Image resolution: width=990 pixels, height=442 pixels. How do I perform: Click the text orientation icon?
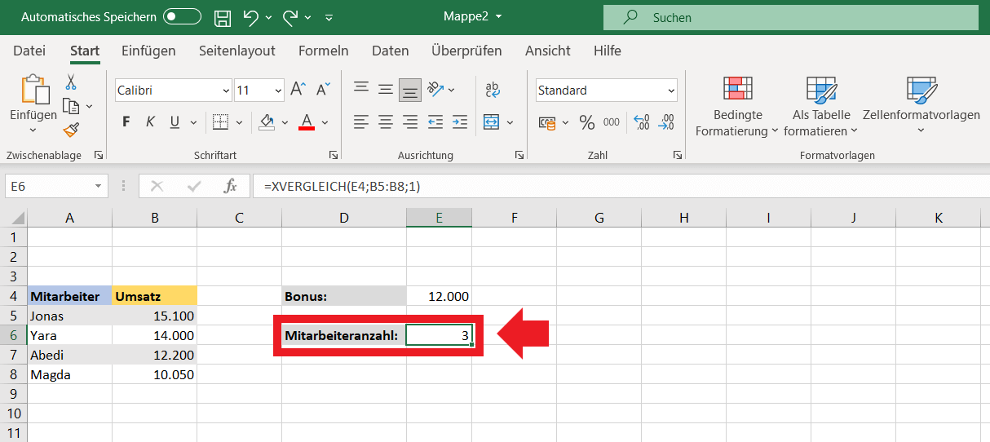coord(435,90)
